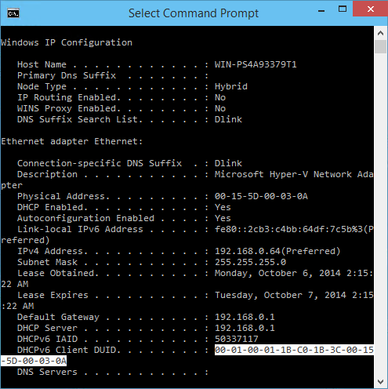Click the Select Command Prompt title bar
Image resolution: width=388 pixels, height=389 pixels.
tap(194, 13)
